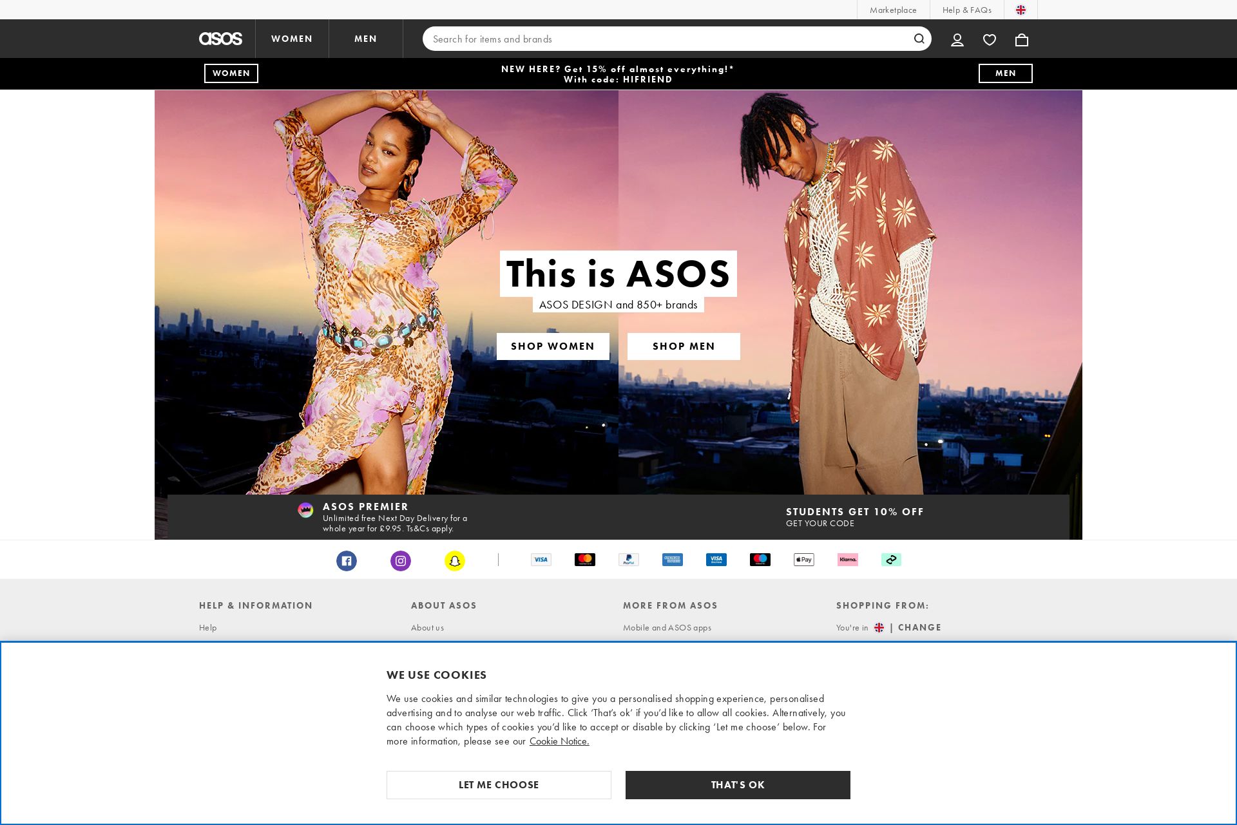Click the white Visa payment icon
Screen dimensions: 1237x825
tap(541, 560)
